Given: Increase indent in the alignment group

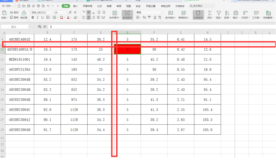Looking at the screenshot, I should point(104,12).
